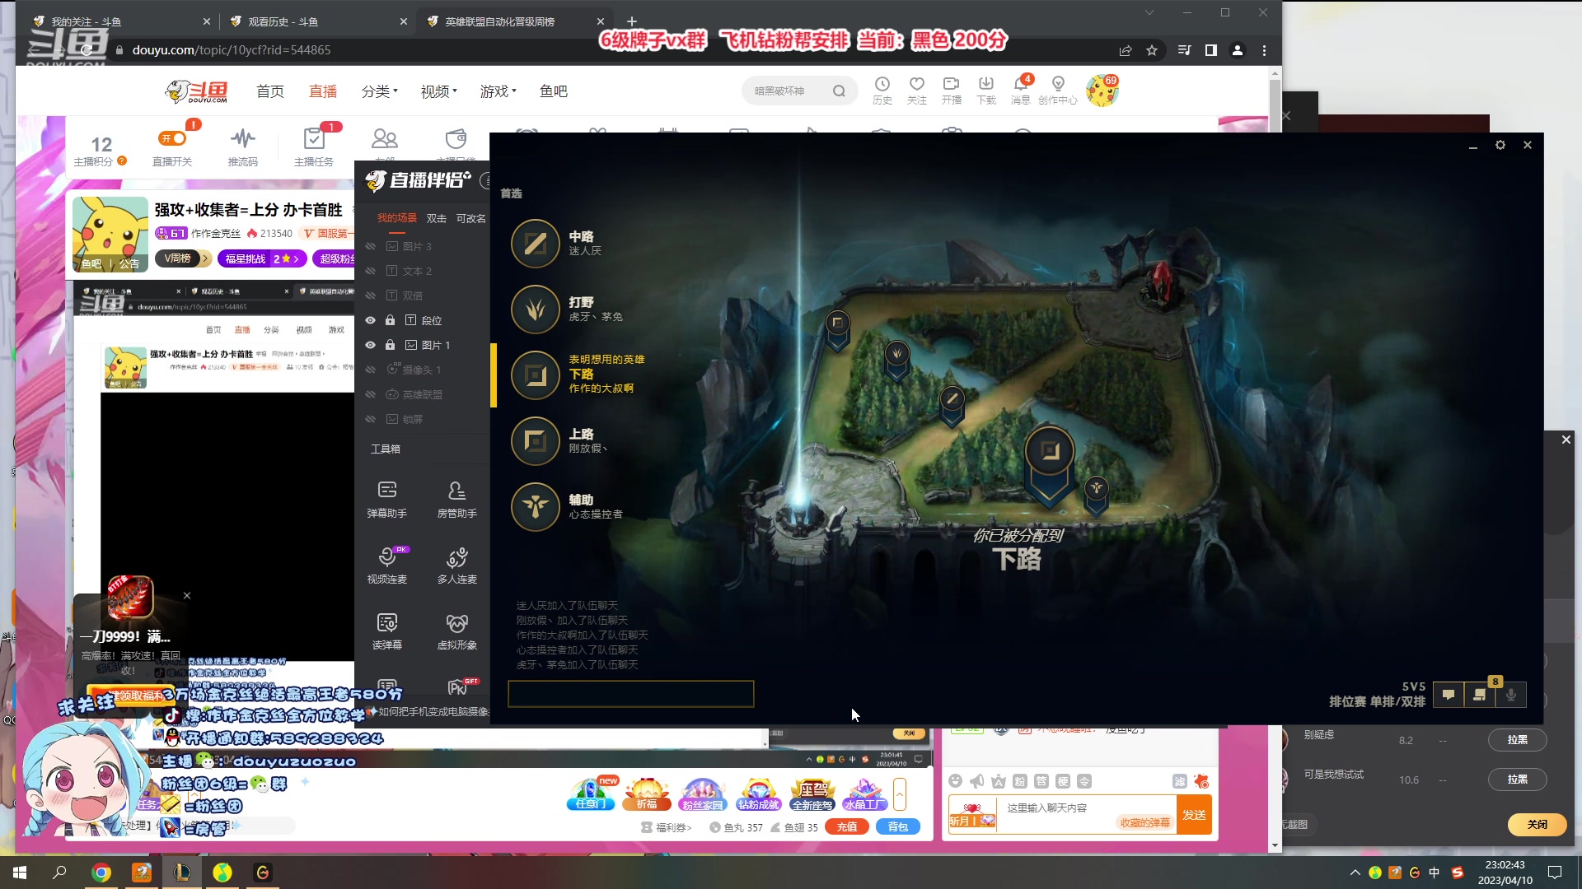
Task: Open the 弹幕助手 tool in 直播伴侣
Action: click(x=386, y=498)
